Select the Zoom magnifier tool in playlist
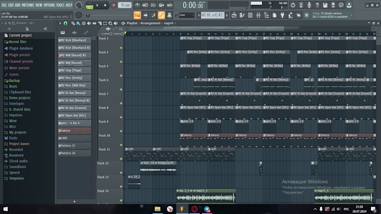381x214 pixels. tap(110, 23)
